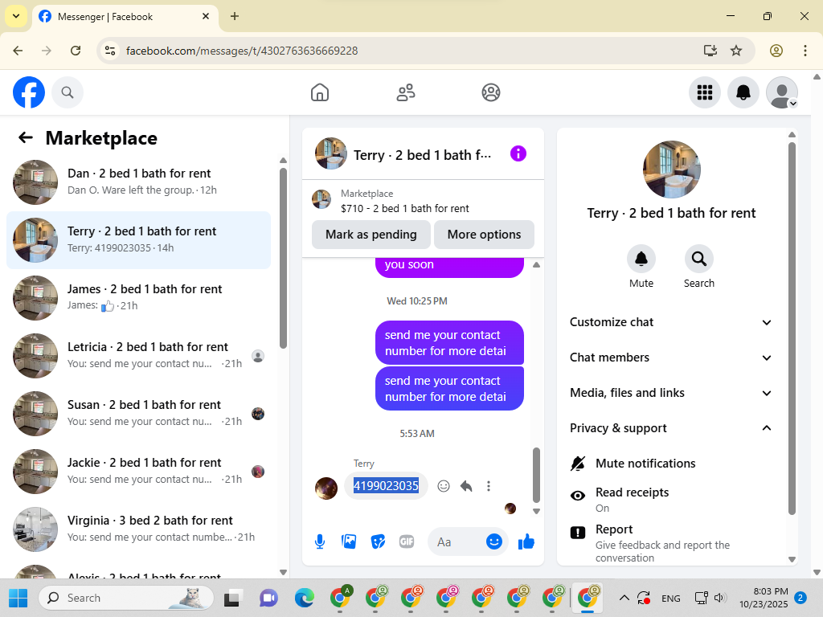Open the Facebook menu grid icon
Screen dimensions: 823x617
(x=704, y=92)
